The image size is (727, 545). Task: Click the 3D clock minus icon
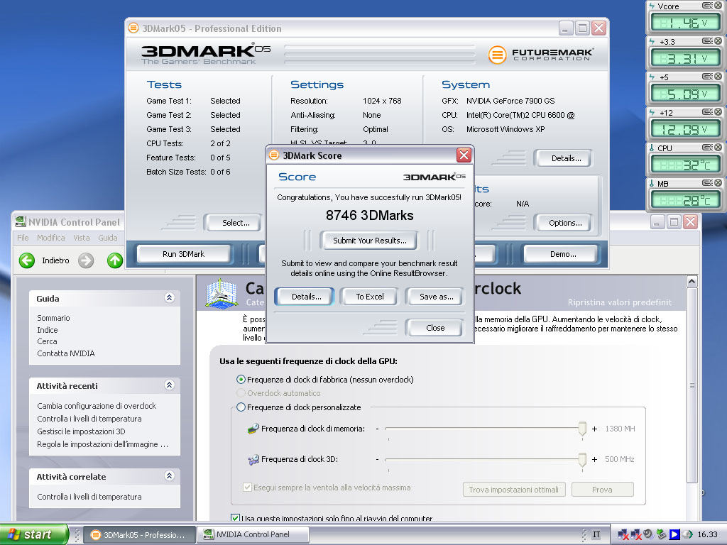pyautogui.click(x=378, y=459)
